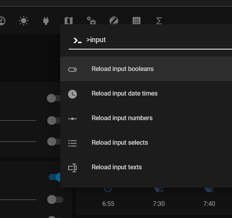The image size is (232, 218).
Task: Click the list icon beside Reload input selects
Action: pyautogui.click(x=72, y=143)
